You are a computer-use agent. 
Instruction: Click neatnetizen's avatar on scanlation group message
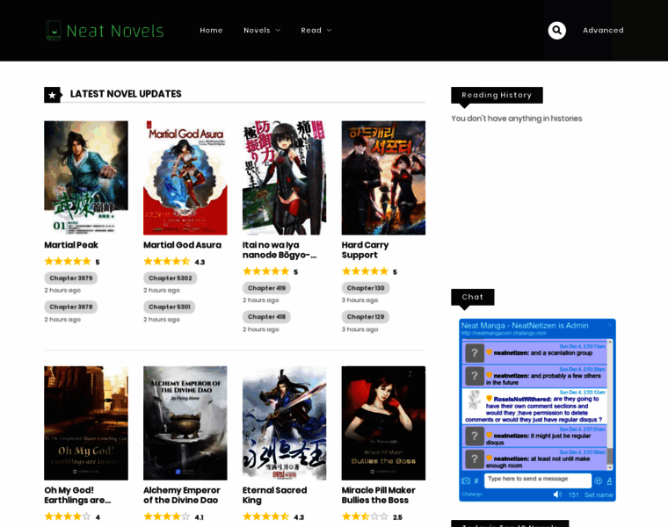pyautogui.click(x=474, y=353)
